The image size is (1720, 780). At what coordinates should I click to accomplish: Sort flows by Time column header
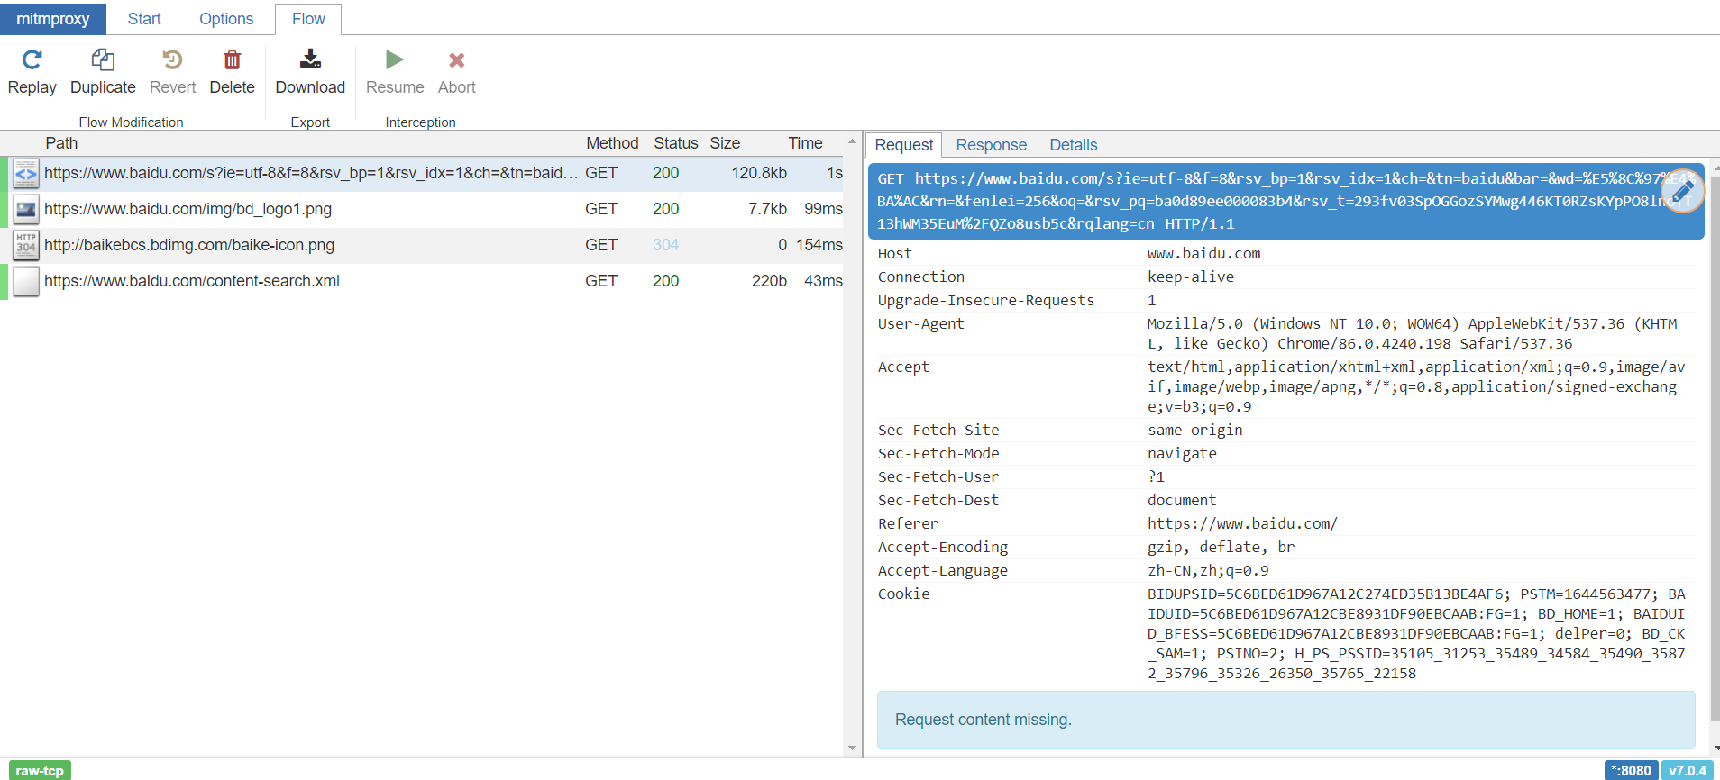[805, 143]
